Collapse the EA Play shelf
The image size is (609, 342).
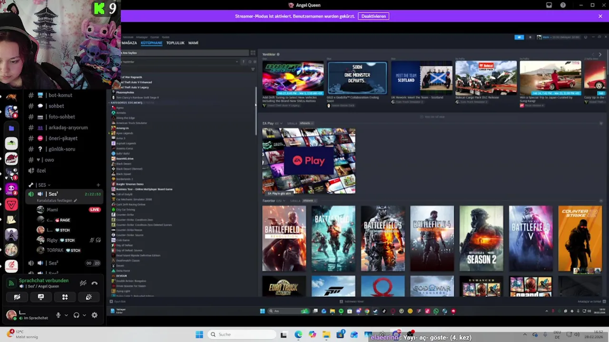[x=281, y=123]
